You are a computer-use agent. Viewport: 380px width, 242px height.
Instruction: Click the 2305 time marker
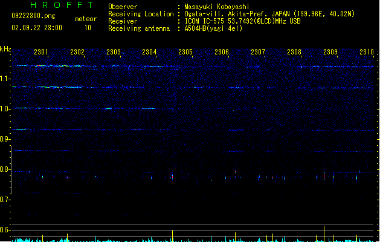click(x=185, y=52)
